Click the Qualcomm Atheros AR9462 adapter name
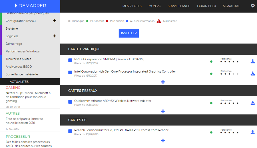This screenshot has height=148, width=257. (113, 101)
